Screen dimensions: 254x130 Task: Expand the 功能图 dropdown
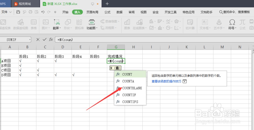click(x=92, y=24)
